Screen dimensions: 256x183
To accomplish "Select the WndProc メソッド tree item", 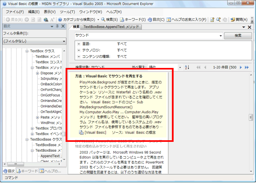I will tap(51, 123).
